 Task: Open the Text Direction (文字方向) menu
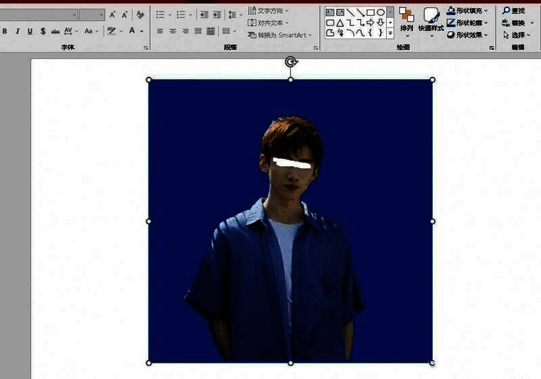[268, 11]
